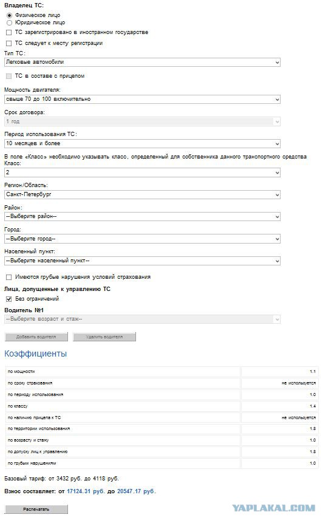Screen dimensions: 331x526
Task: Check ТС следует к месту регистрации
Action: coord(9,43)
